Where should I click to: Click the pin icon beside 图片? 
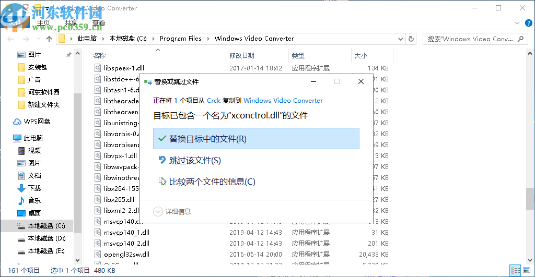click(x=68, y=55)
